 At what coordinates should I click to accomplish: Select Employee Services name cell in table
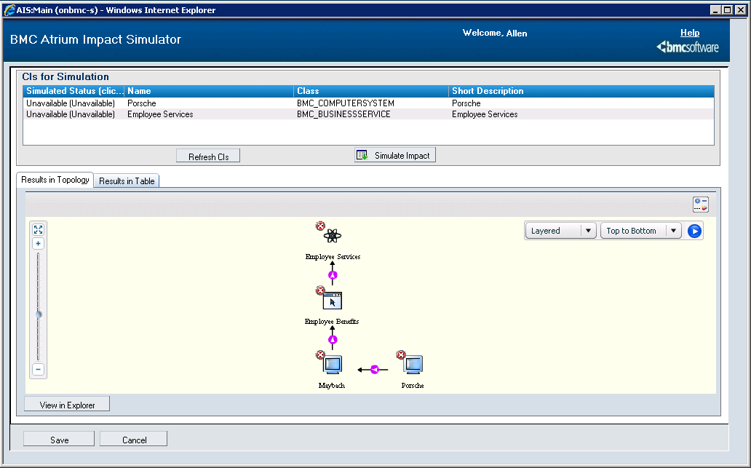pos(160,114)
